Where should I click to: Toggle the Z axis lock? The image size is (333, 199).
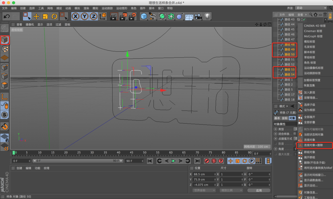click(x=93, y=16)
